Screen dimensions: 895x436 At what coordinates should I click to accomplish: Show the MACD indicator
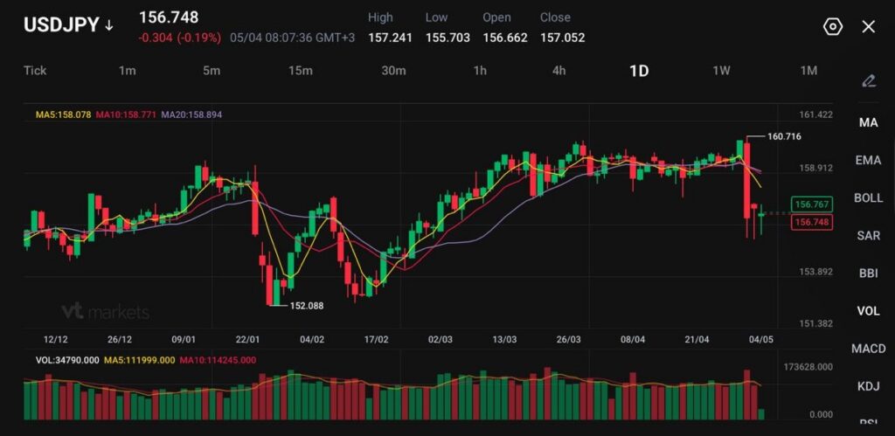pyautogui.click(x=868, y=349)
